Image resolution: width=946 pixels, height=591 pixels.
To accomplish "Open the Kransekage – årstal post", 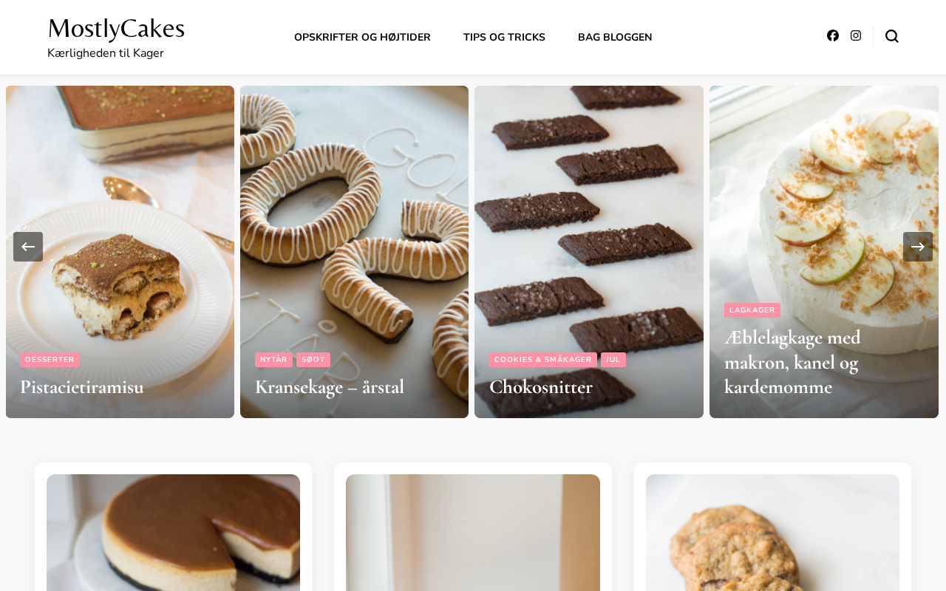I will (x=330, y=387).
